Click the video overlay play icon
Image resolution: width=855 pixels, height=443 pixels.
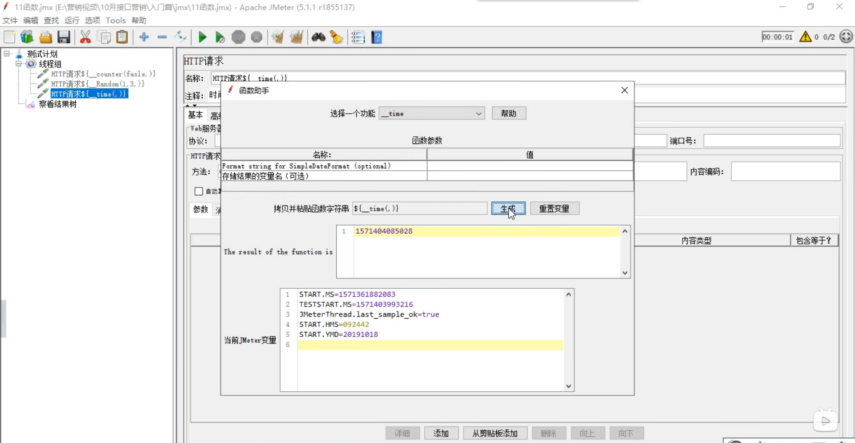(826, 421)
